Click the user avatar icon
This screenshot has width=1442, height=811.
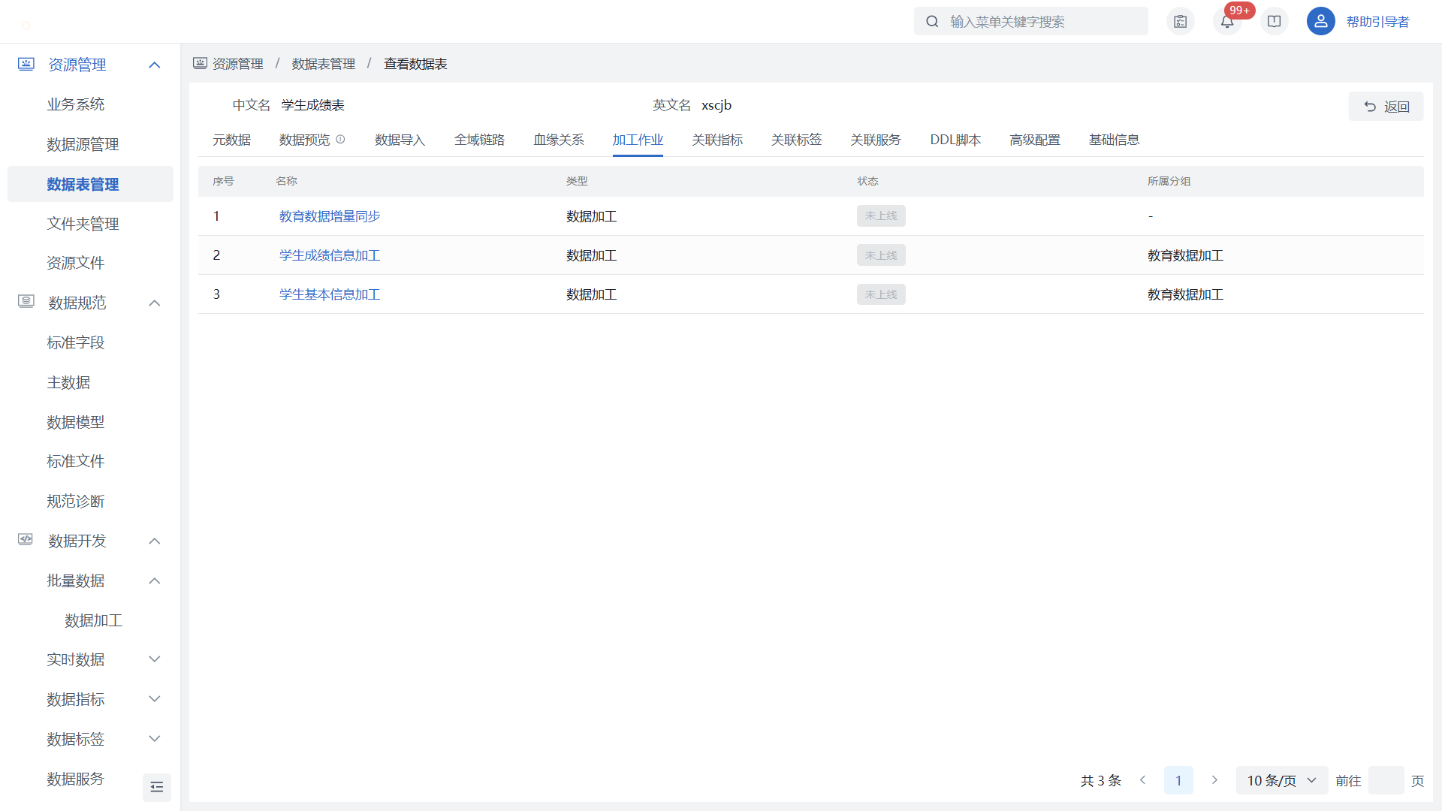[1320, 22]
